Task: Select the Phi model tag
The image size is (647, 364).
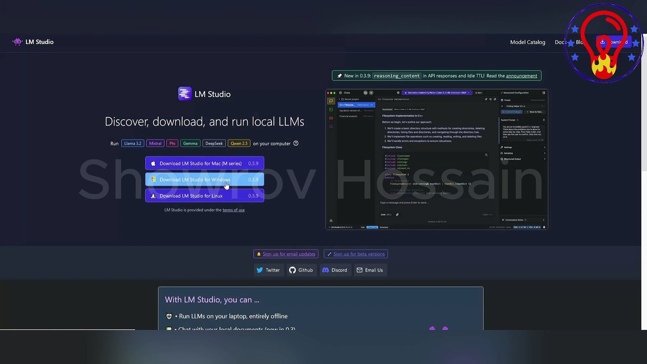Action: (172, 144)
